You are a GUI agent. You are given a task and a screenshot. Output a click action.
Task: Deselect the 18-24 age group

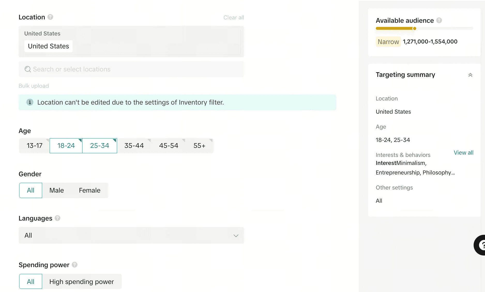pyautogui.click(x=66, y=146)
